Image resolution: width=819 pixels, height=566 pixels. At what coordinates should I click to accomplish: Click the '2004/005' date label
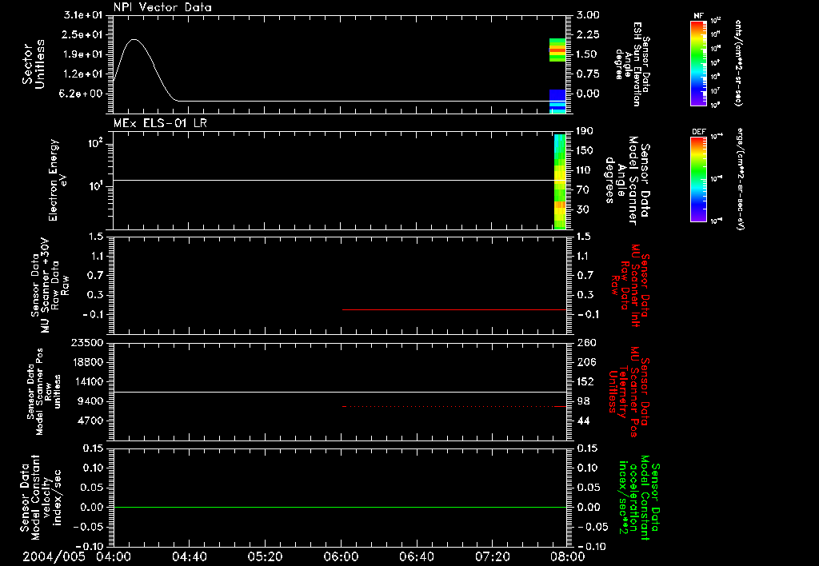54,556
